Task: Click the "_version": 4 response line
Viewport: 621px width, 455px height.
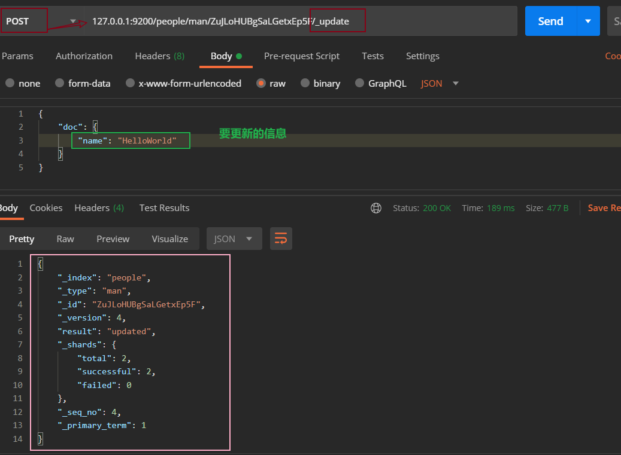Action: coord(92,318)
